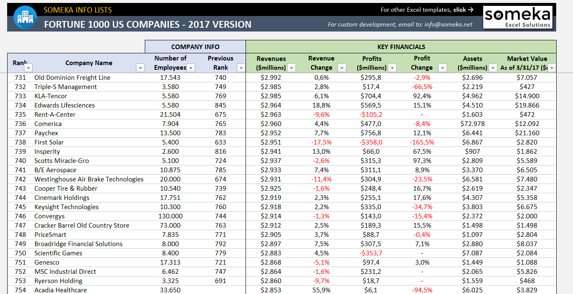This screenshot has height=294, width=573.
Task: Open the Market Value filter dropdown
Action: pos(552,68)
